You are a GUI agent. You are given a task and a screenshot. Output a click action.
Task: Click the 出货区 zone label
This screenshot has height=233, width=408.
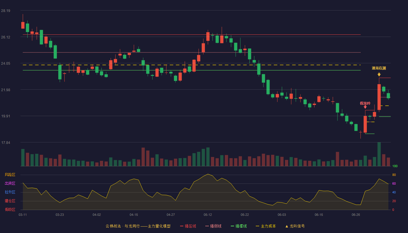pos(10,183)
